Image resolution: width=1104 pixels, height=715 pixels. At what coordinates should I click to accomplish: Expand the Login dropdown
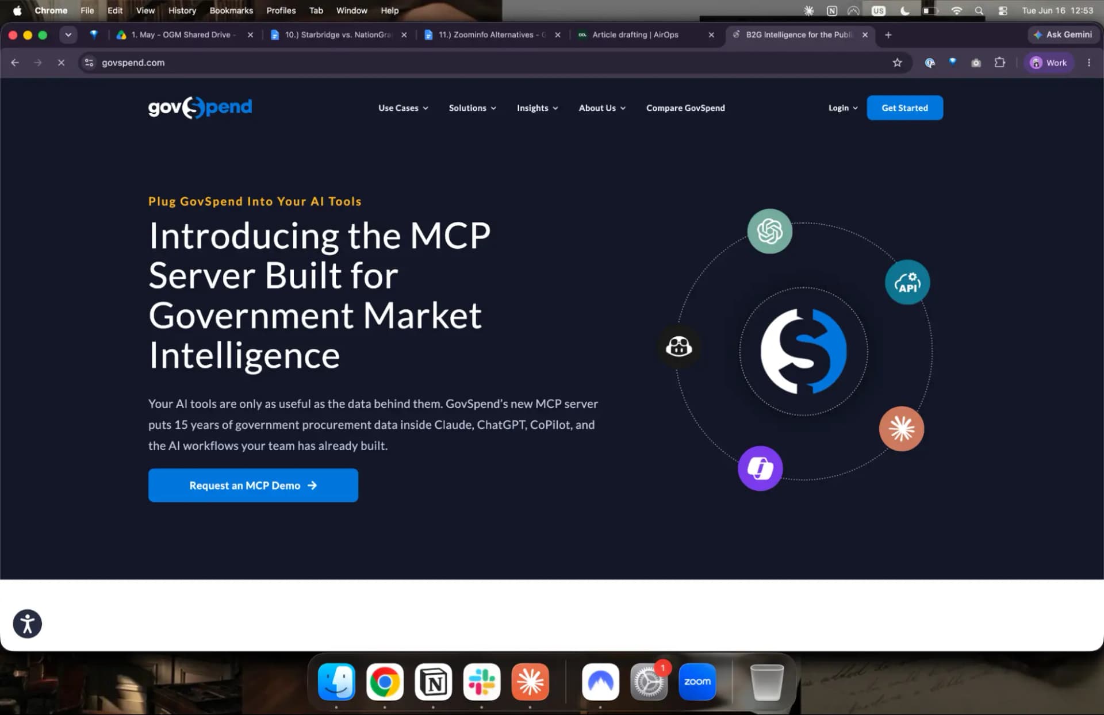[843, 108]
